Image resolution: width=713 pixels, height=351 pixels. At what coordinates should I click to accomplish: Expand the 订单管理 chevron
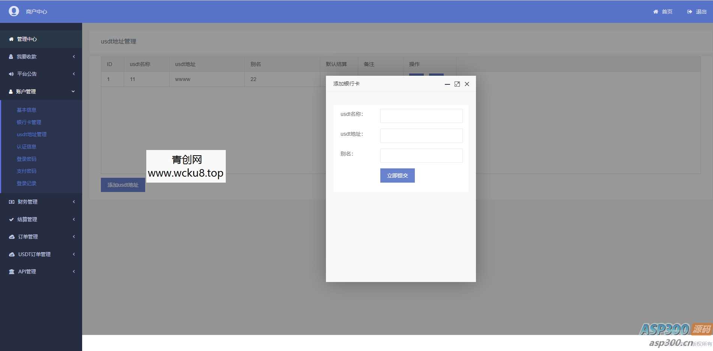(x=74, y=237)
